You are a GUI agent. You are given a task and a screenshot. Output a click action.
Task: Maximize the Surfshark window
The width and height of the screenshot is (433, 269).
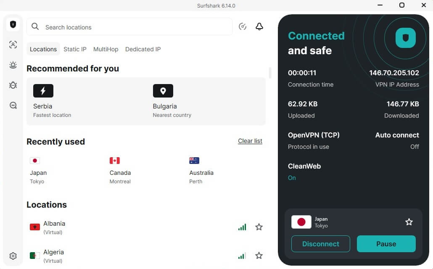click(x=402, y=5)
